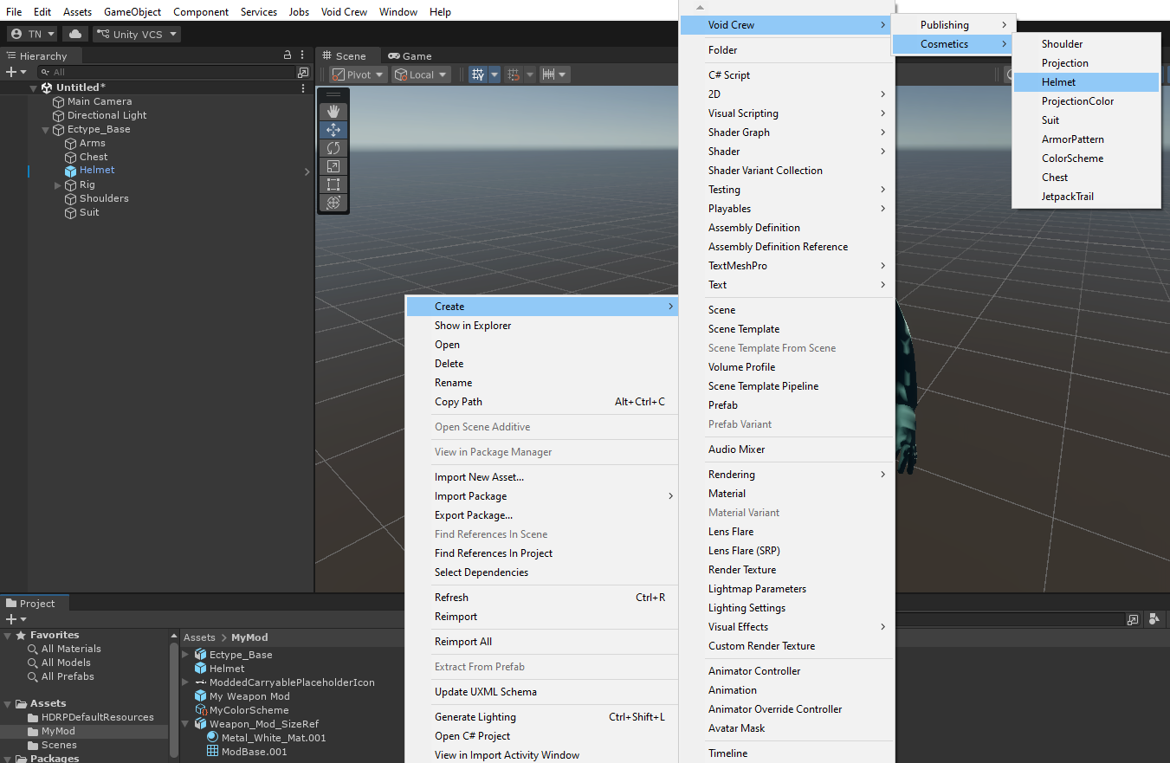The image size is (1170, 763).
Task: Click Project panel plus create button
Action: [15, 619]
